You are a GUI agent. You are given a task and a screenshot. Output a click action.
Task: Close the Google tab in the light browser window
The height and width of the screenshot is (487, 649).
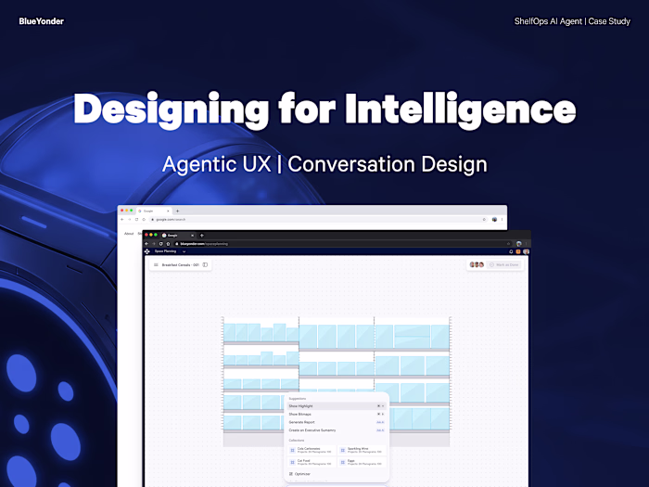(x=168, y=211)
